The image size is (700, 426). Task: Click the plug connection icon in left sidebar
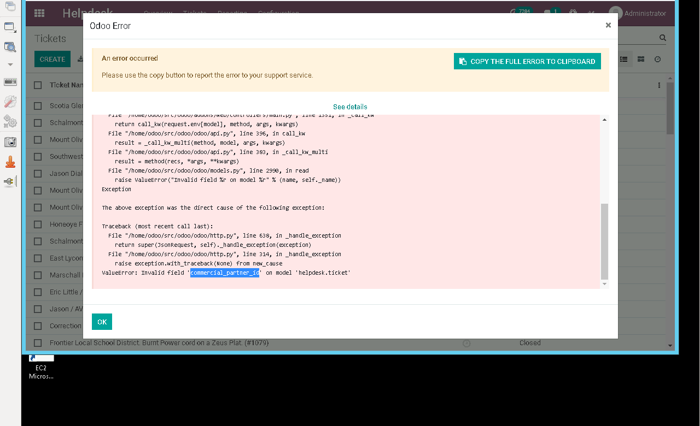coord(10,182)
